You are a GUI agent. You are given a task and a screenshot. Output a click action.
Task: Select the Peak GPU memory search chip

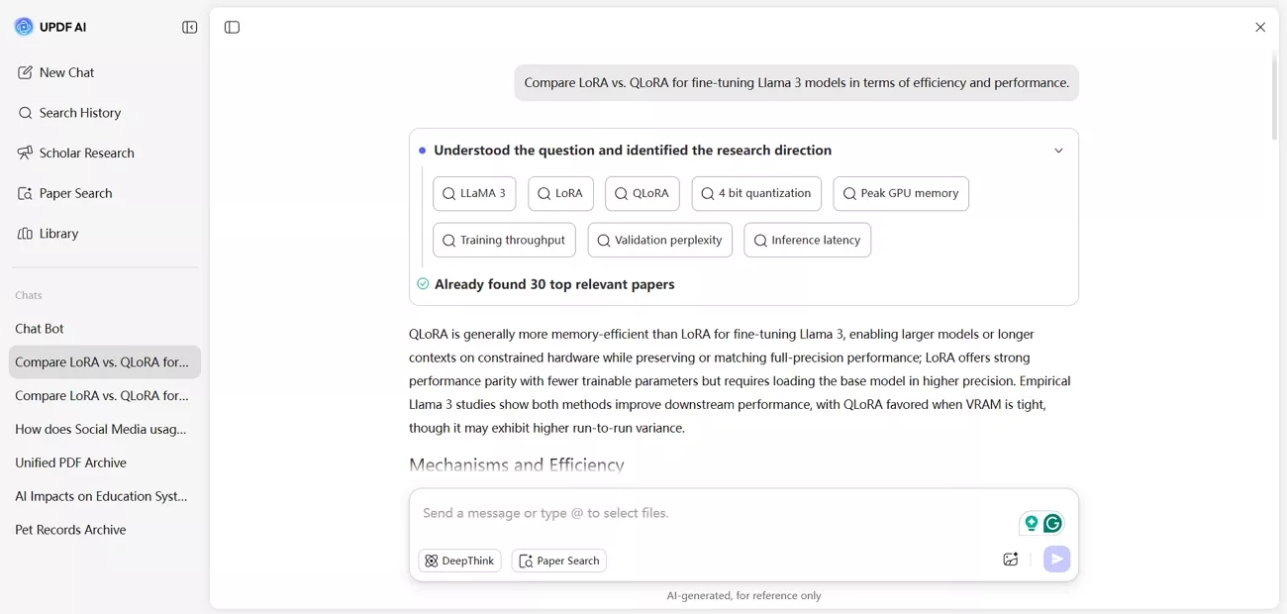click(x=901, y=193)
